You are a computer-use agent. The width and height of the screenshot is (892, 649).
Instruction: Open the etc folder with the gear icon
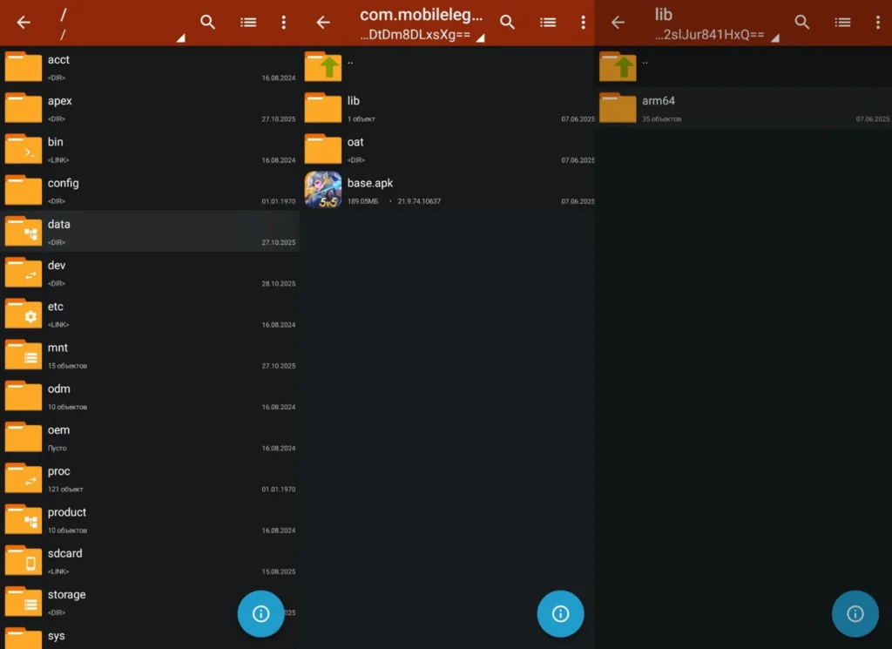(24, 314)
